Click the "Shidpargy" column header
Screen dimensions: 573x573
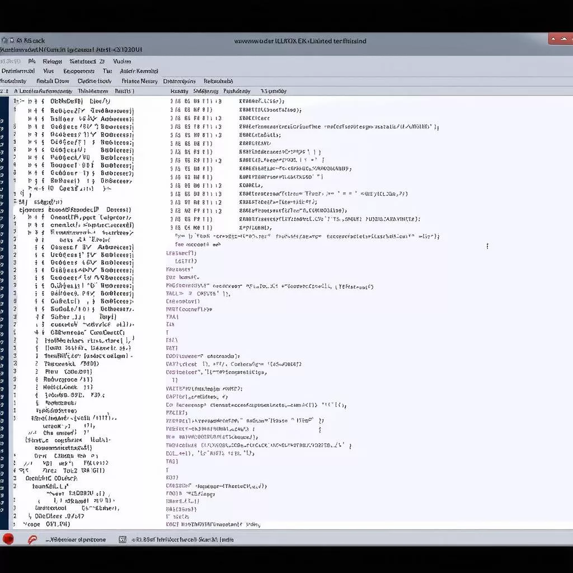[205, 91]
